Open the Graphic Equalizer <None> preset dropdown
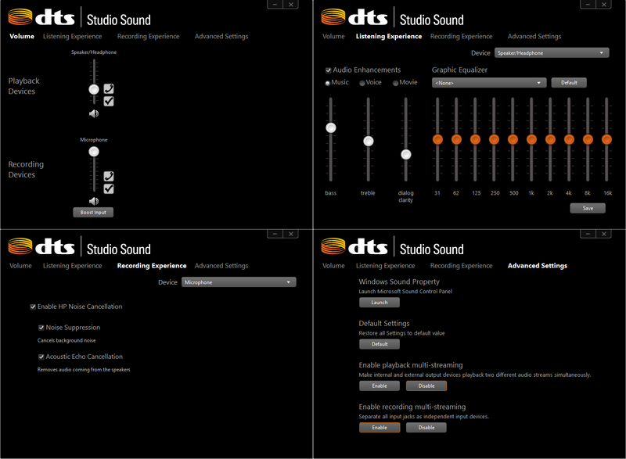 coord(489,83)
